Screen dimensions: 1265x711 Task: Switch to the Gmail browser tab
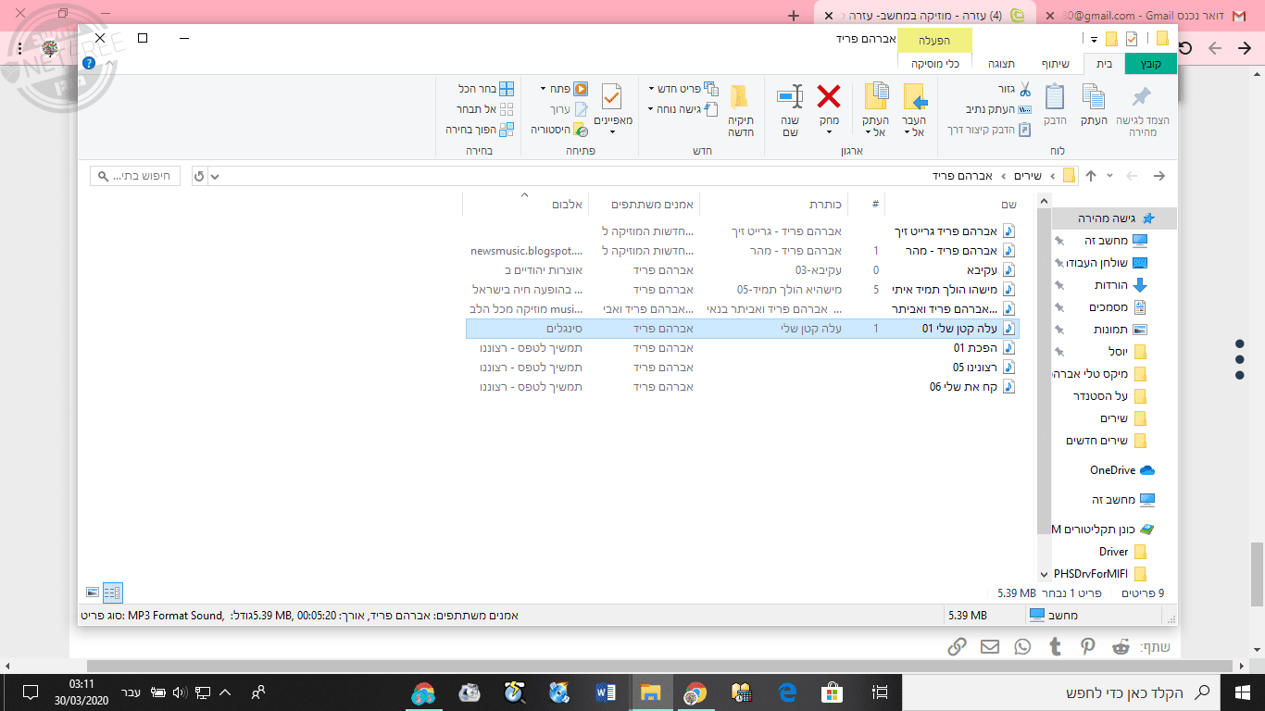tap(1145, 15)
